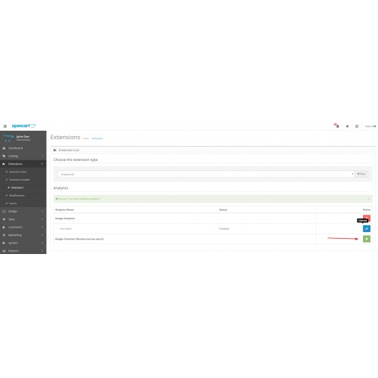Click the green install plus button
This screenshot has height=378, width=378.
click(367, 239)
